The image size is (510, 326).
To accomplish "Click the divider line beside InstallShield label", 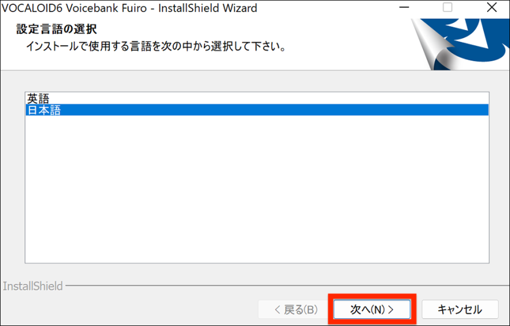I will (287, 286).
